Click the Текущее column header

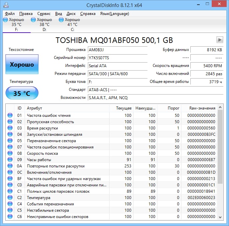coord(121,108)
